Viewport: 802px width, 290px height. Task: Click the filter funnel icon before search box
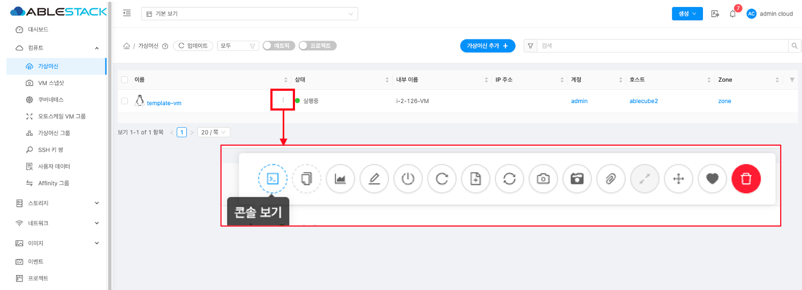531,46
